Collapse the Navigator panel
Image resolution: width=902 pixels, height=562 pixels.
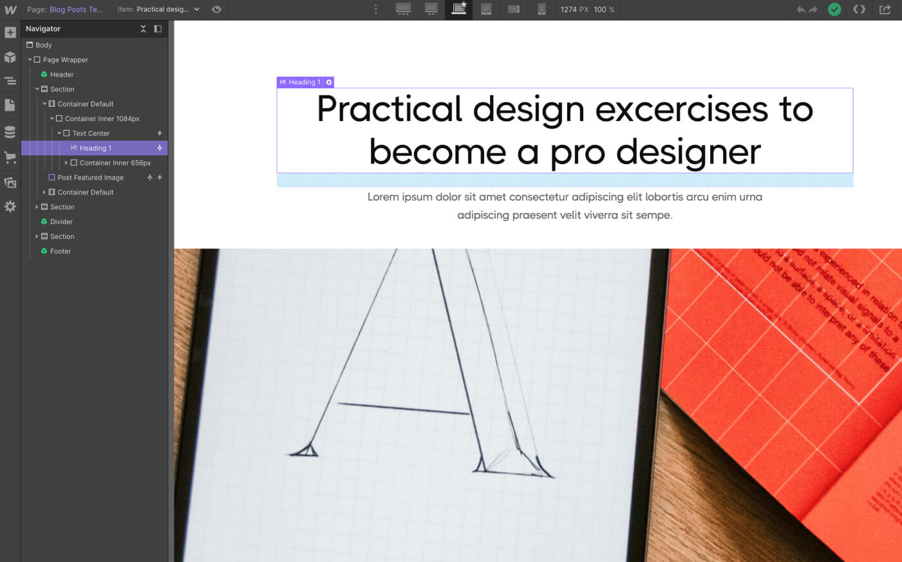(x=158, y=28)
